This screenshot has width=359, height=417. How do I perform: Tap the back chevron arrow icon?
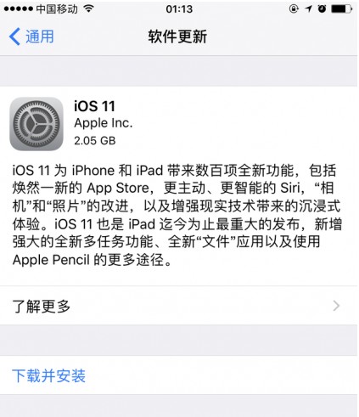coord(14,37)
